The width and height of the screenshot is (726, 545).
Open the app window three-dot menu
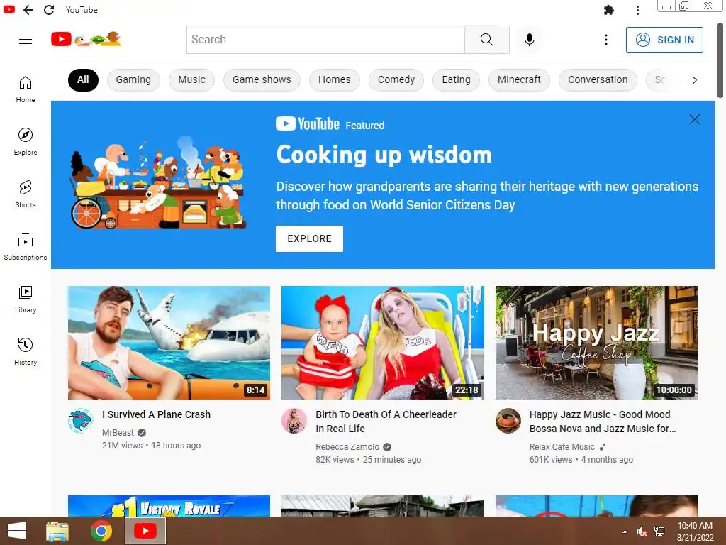(637, 10)
